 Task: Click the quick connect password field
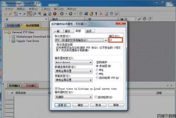(x=104, y=19)
